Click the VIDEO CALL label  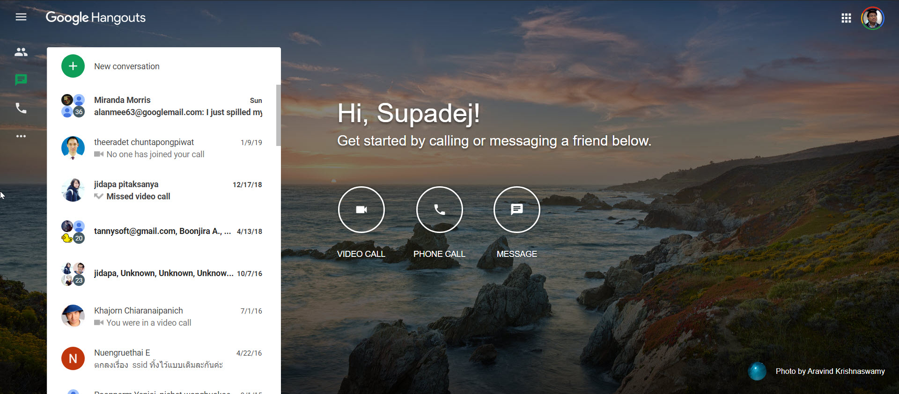tap(361, 254)
